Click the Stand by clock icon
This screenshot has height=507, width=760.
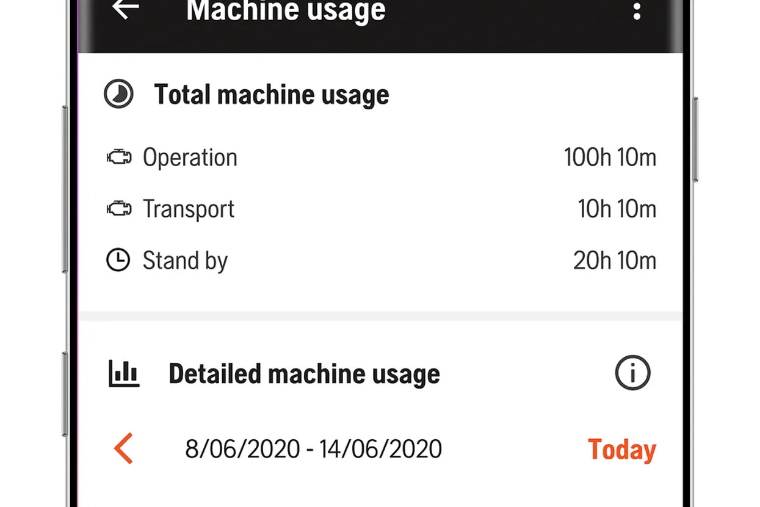(x=118, y=260)
